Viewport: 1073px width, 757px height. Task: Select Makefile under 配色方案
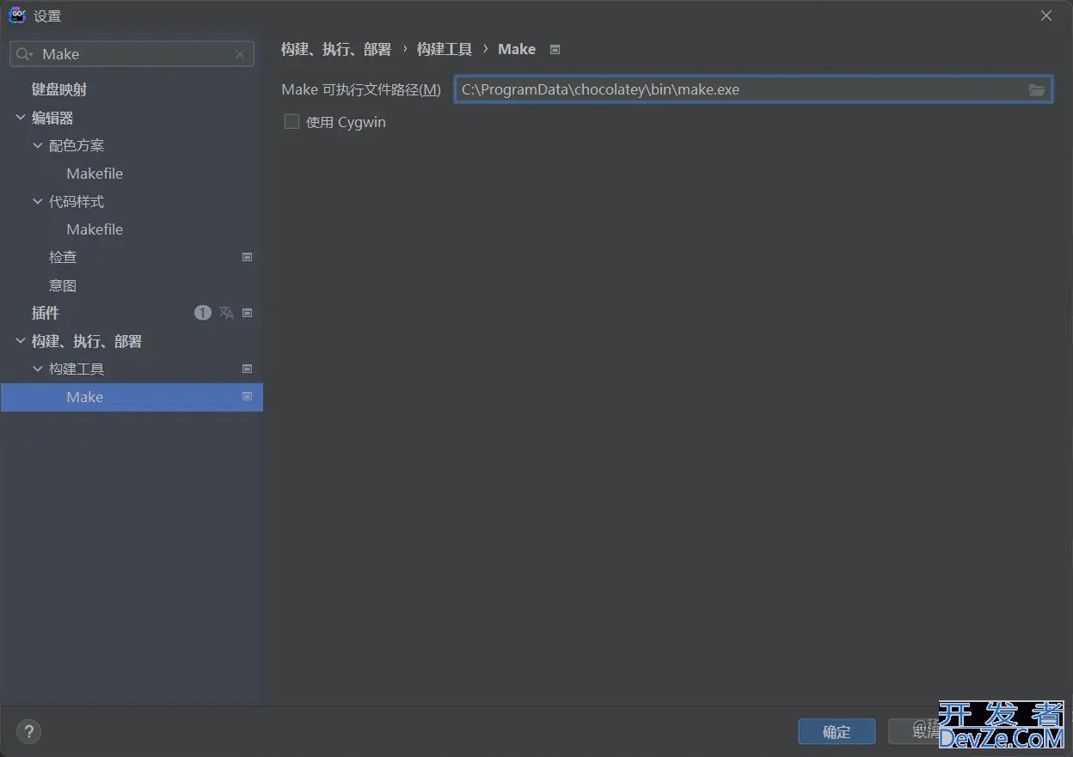coord(95,174)
